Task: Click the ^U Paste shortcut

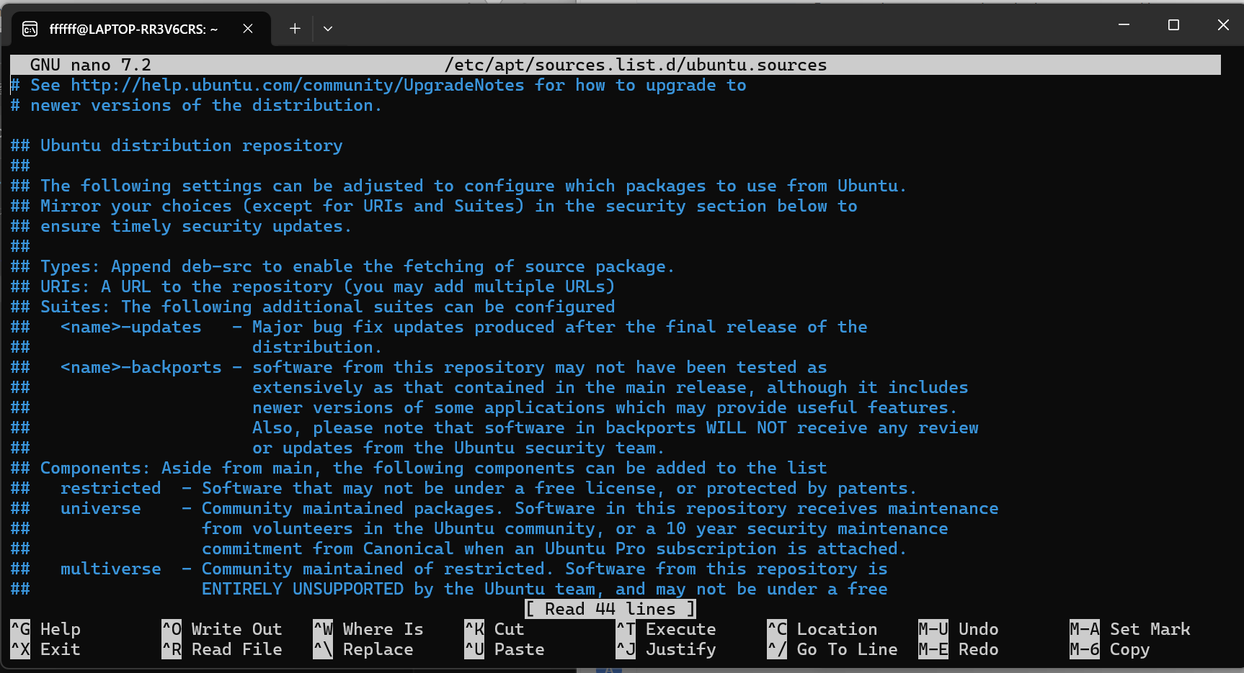Action: click(505, 649)
